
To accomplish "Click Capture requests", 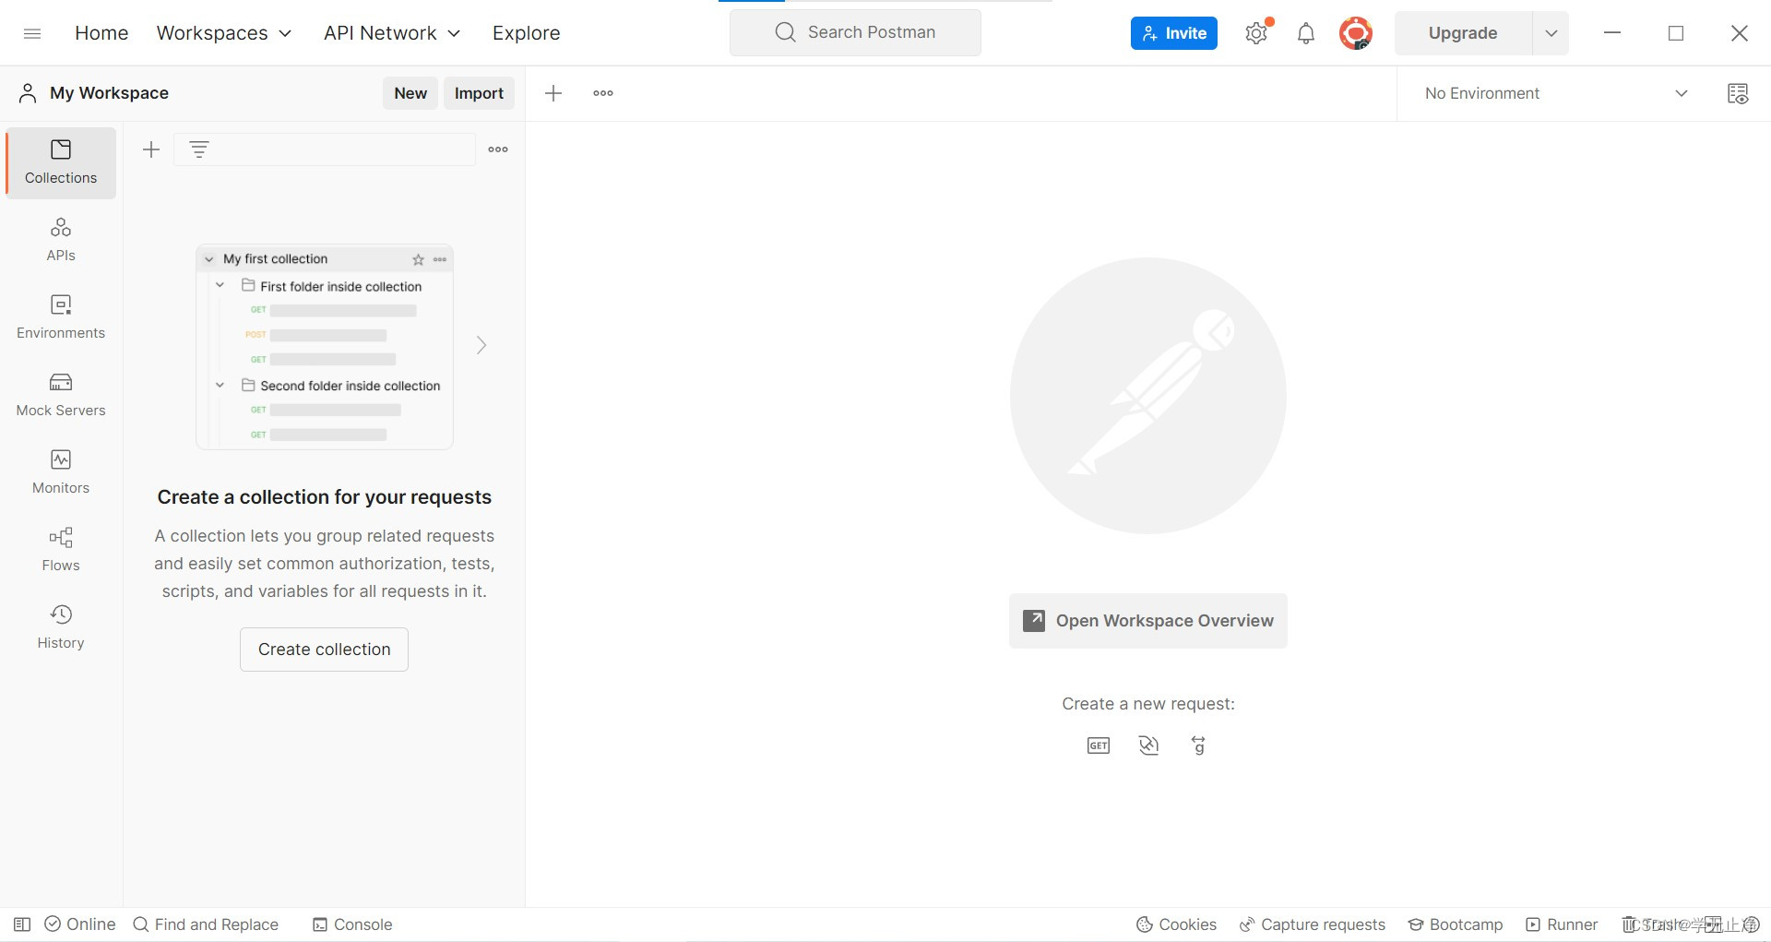I will (x=1312, y=924).
